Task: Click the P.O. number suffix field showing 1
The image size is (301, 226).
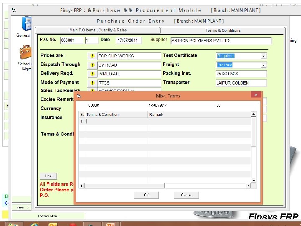Action: (92, 40)
